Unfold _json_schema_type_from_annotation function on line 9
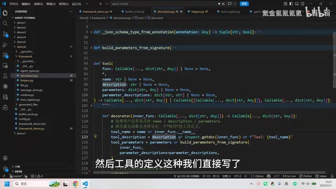This screenshot has width=336, height=189. (91, 32)
